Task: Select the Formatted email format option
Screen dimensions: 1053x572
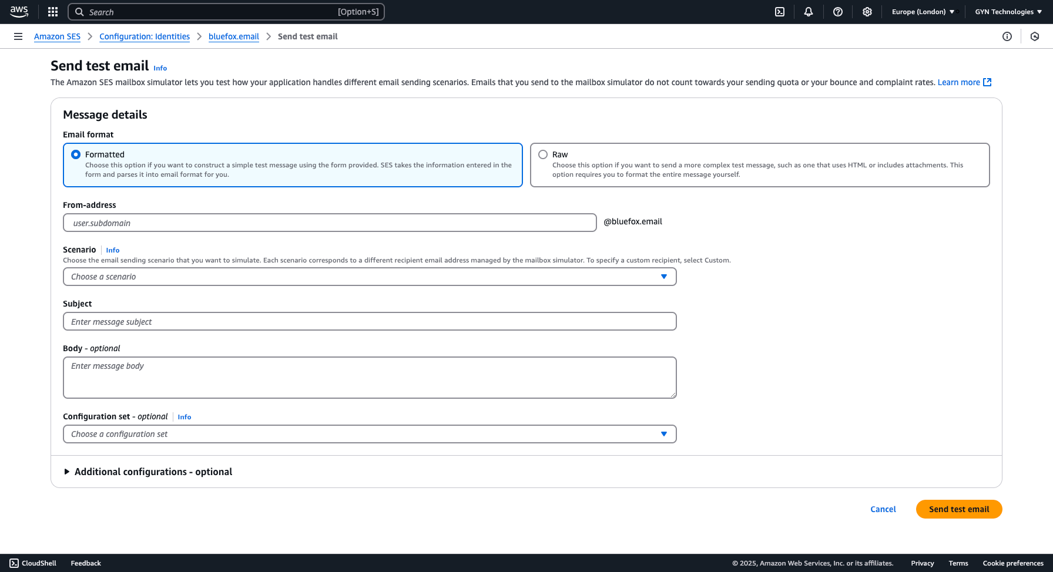Action: 76,154
